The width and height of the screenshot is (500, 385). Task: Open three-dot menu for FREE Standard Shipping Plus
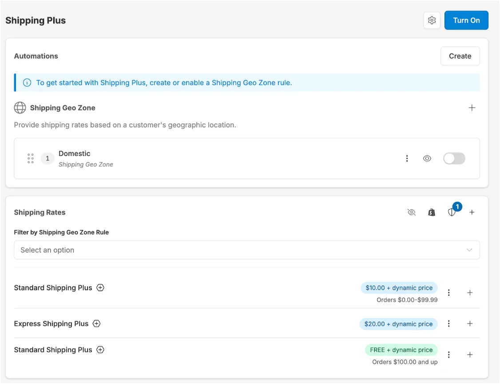449,355
